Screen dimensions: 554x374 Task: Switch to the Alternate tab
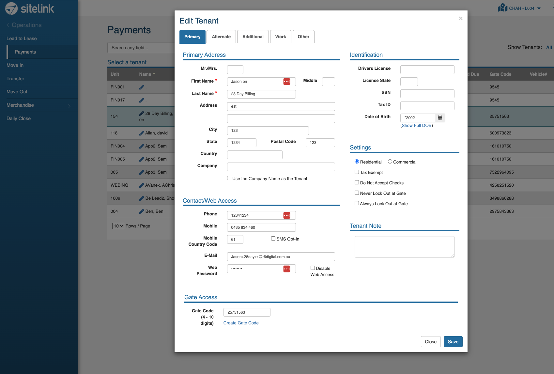[x=221, y=37]
